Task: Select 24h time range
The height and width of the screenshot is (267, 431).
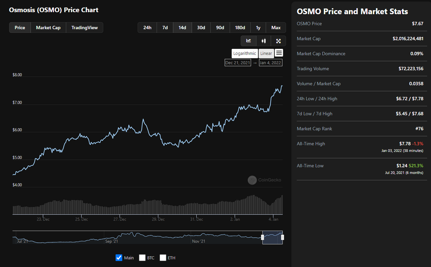Action: pos(147,28)
